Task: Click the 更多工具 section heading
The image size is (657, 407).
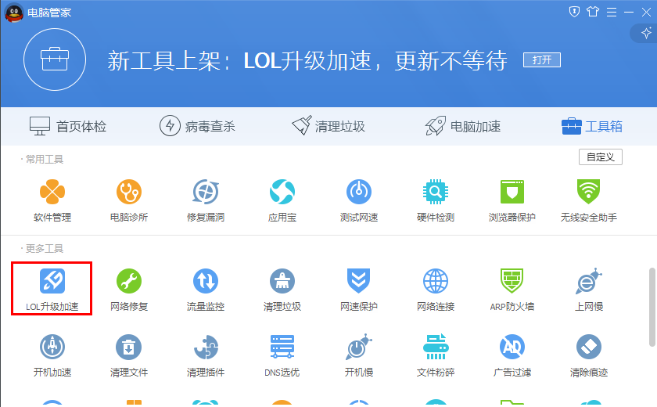Action: (45, 249)
